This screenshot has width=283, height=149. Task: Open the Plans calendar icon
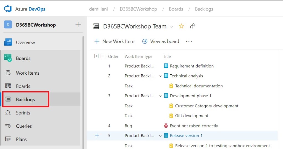click(8, 139)
